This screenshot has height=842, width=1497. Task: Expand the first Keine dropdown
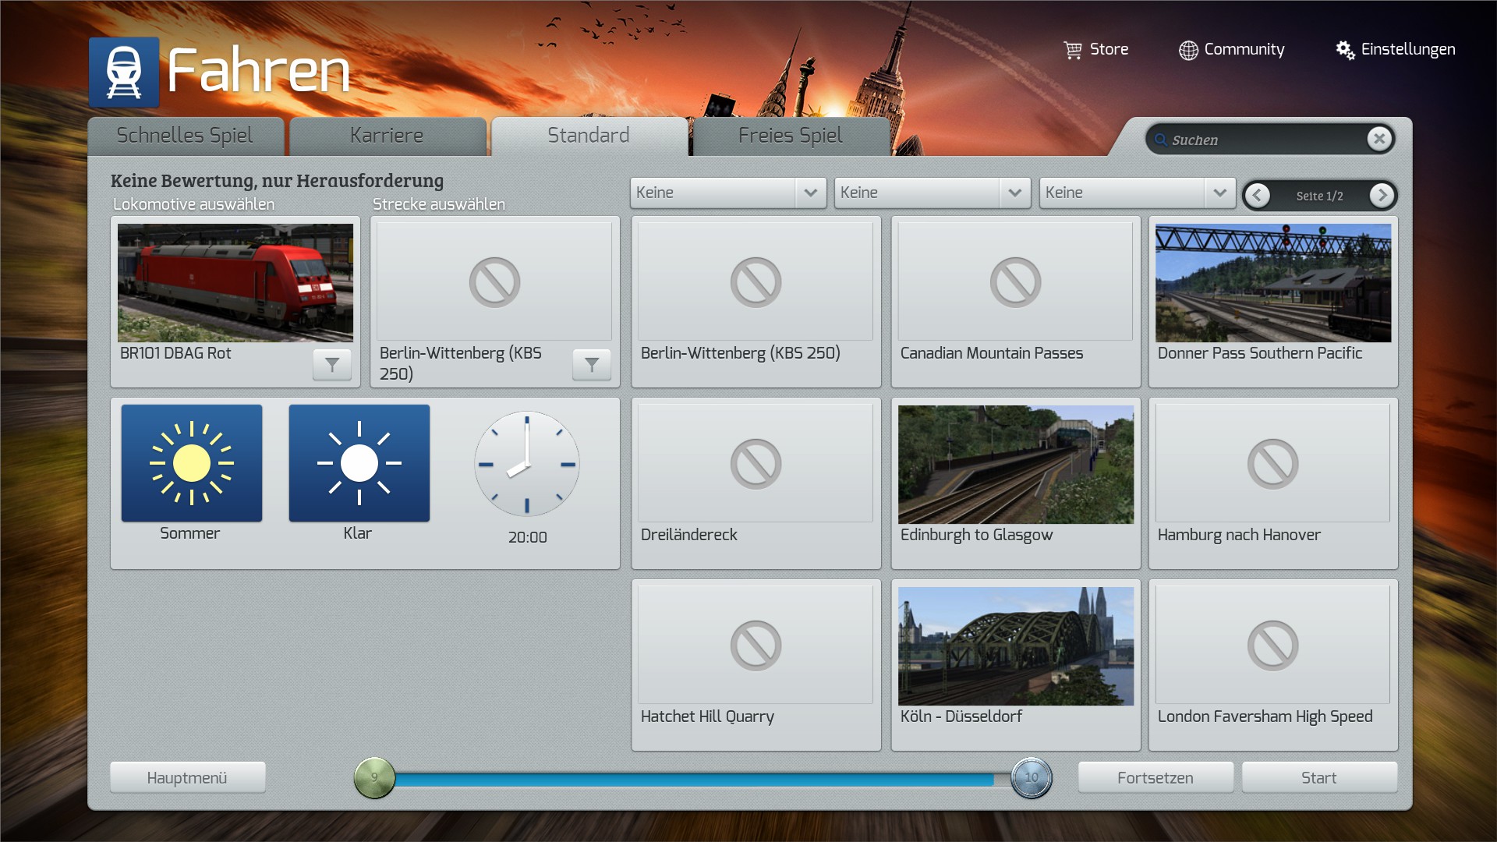[810, 193]
